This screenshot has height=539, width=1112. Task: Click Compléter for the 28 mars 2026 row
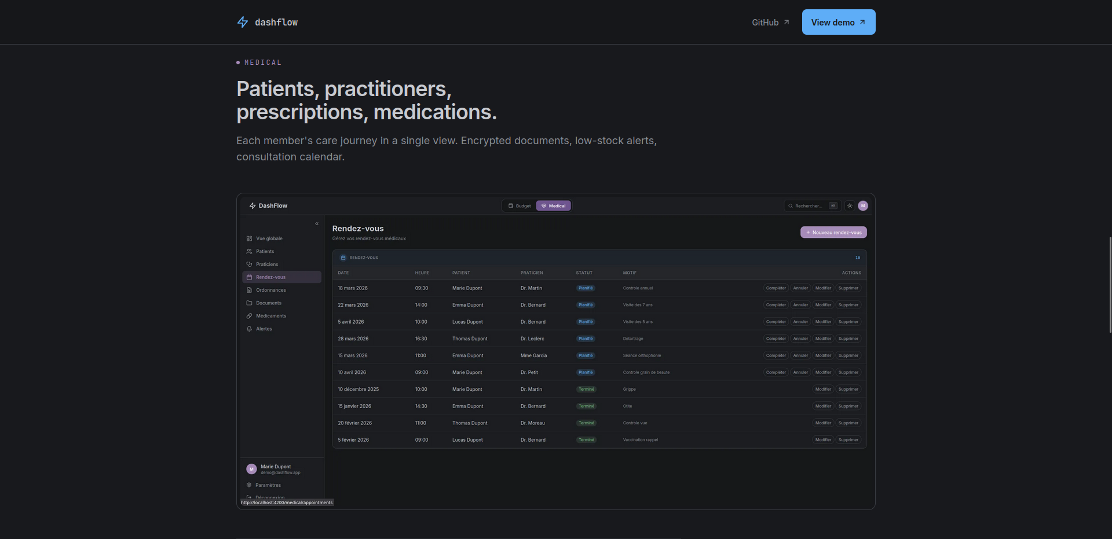776,338
